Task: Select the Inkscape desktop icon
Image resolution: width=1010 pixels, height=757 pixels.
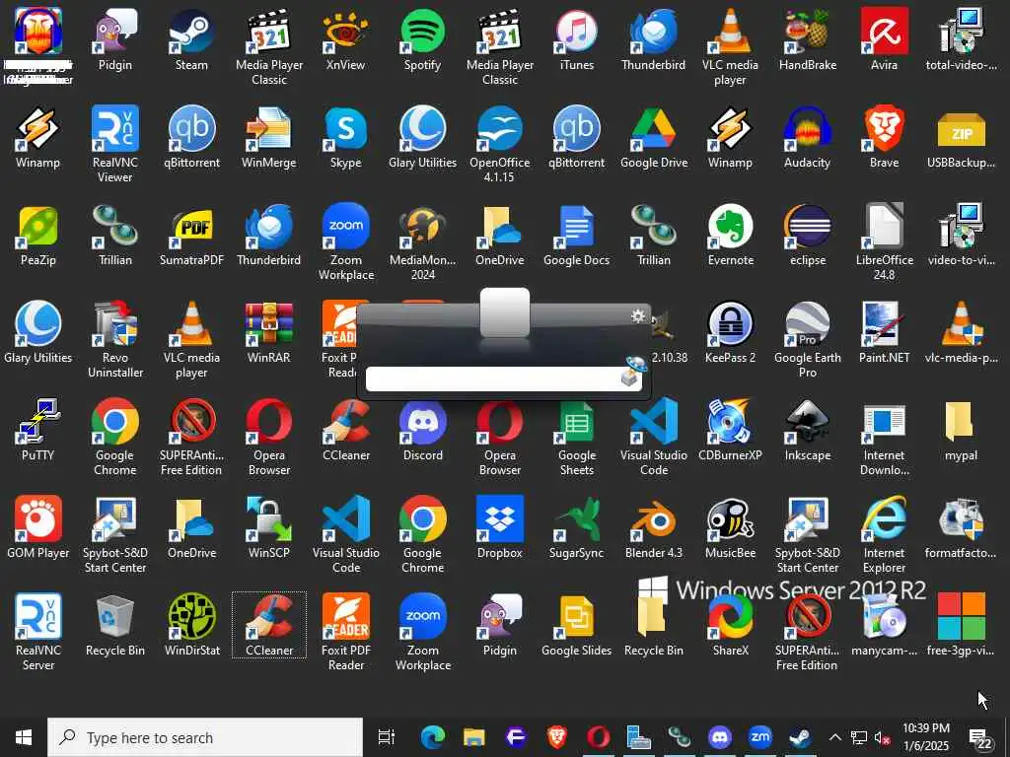Action: point(807,431)
